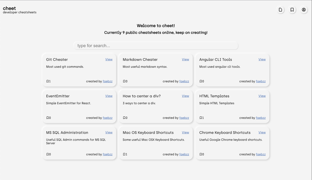
Task: Open the new cheatsheet document icon
Action: pos(281,10)
